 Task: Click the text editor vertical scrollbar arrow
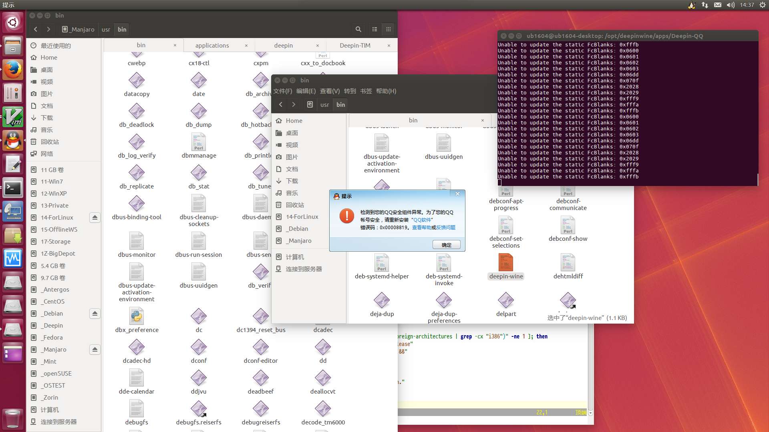(x=590, y=412)
